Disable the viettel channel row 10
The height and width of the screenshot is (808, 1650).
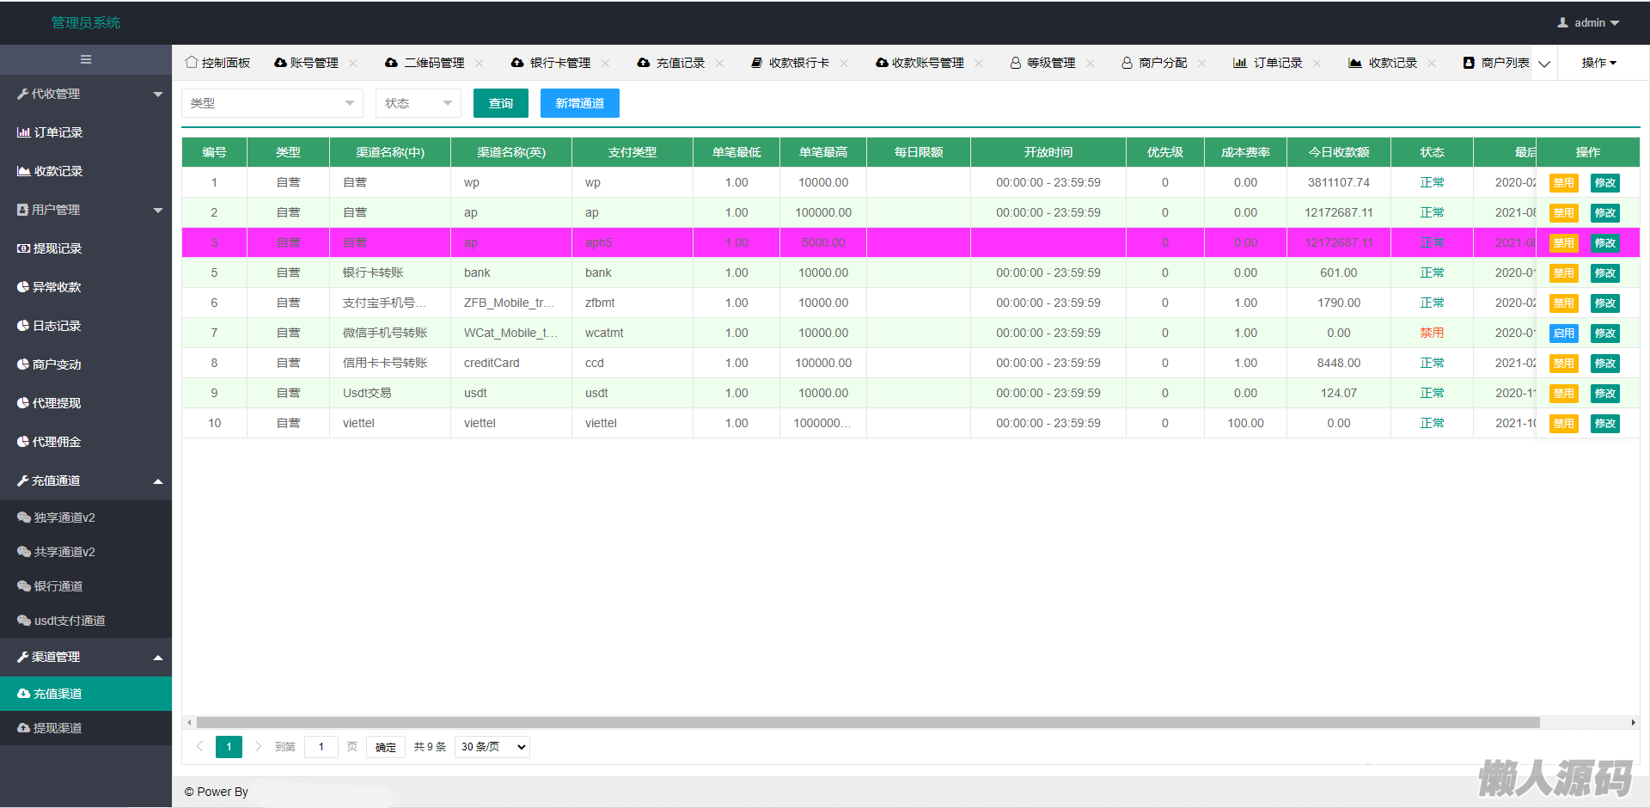[1563, 424]
